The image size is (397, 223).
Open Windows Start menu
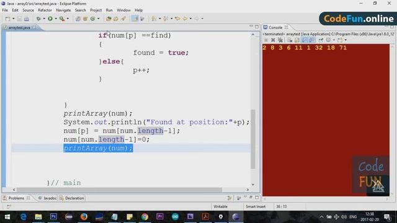tap(7, 217)
